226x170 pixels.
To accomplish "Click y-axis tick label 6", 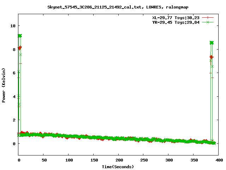I will tap(14, 73).
